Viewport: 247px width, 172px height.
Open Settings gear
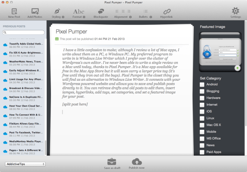coord(235,13)
